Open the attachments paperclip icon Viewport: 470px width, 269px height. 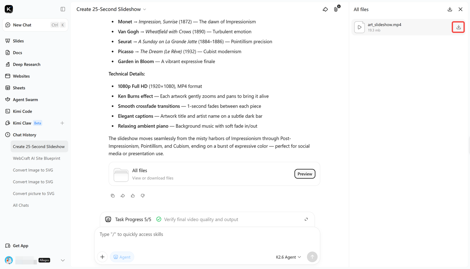[x=336, y=9]
